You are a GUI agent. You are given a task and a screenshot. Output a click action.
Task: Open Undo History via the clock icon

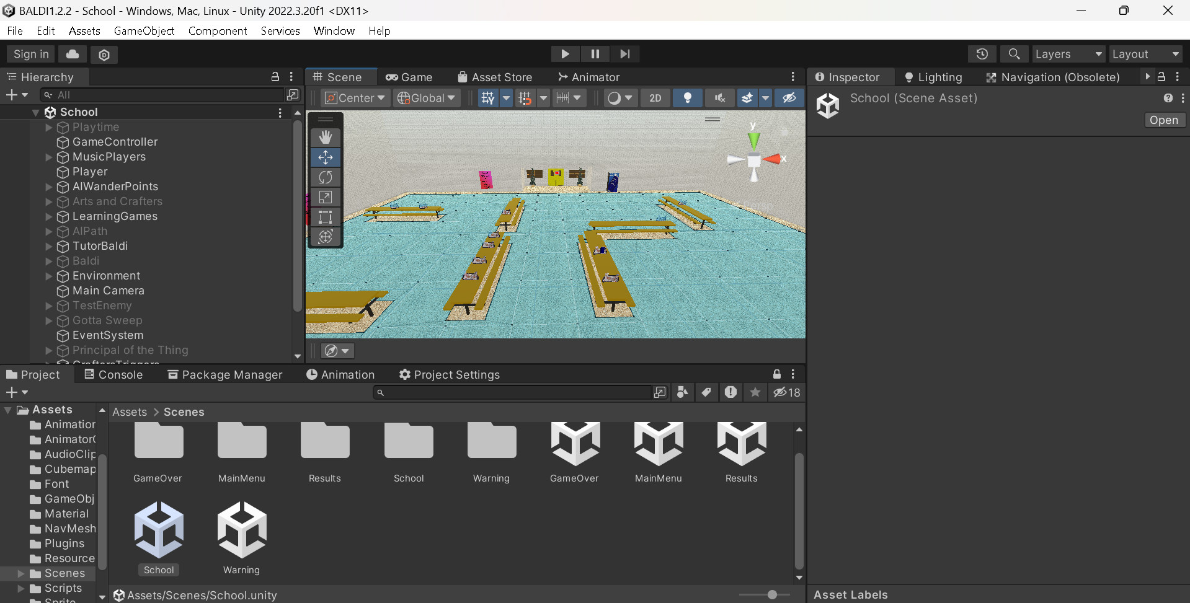click(x=982, y=54)
